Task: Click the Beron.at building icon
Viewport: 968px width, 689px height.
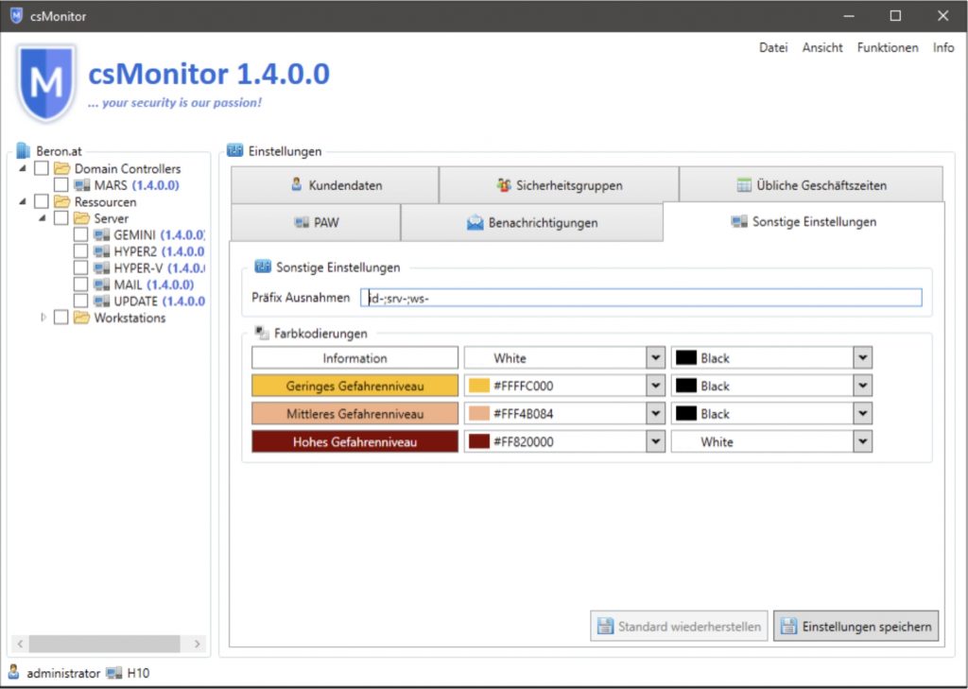Action: click(x=24, y=151)
